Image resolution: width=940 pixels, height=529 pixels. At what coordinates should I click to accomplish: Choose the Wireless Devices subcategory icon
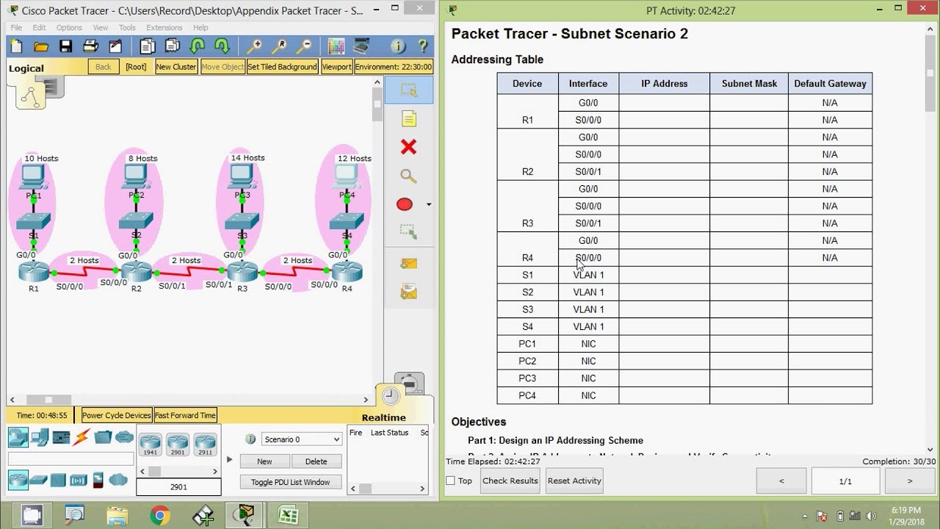[x=78, y=480]
